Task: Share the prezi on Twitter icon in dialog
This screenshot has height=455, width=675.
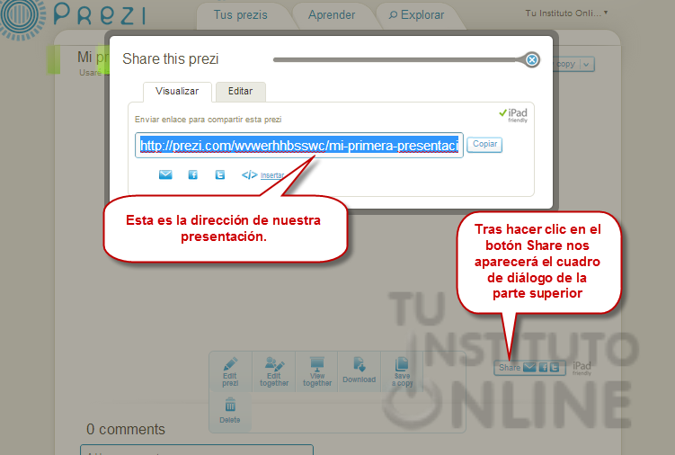Action: [220, 174]
